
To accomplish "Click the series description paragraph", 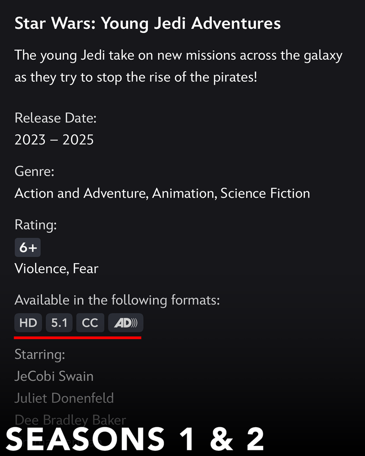I will click(x=178, y=66).
